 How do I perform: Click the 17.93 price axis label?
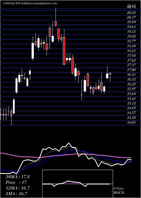(x=131, y=56)
